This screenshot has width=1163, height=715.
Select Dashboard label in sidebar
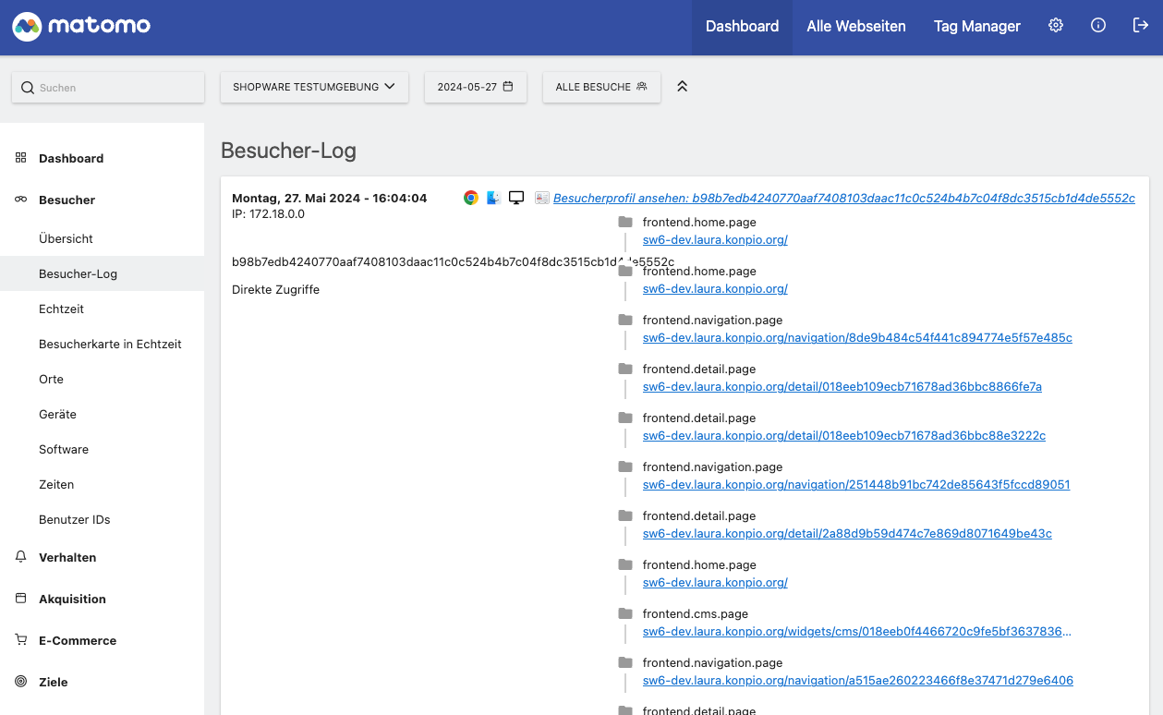71,158
